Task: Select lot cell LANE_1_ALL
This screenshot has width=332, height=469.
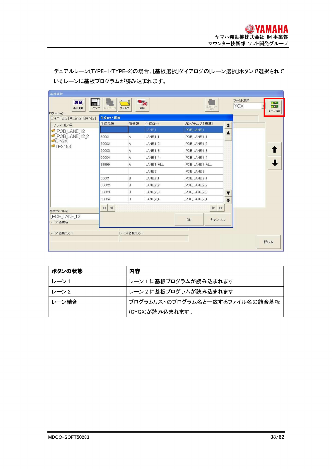Action: click(x=164, y=165)
